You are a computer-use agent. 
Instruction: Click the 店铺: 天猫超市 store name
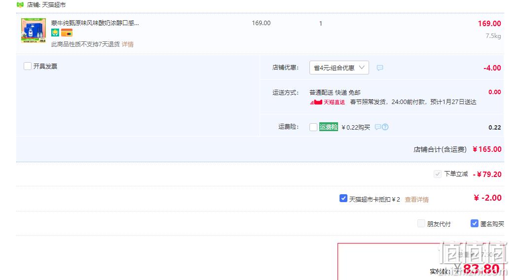pos(46,5)
